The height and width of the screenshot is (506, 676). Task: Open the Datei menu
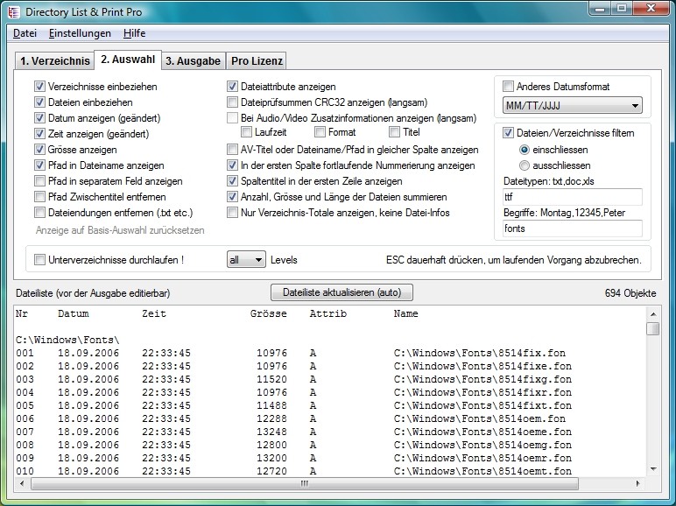coord(25,33)
